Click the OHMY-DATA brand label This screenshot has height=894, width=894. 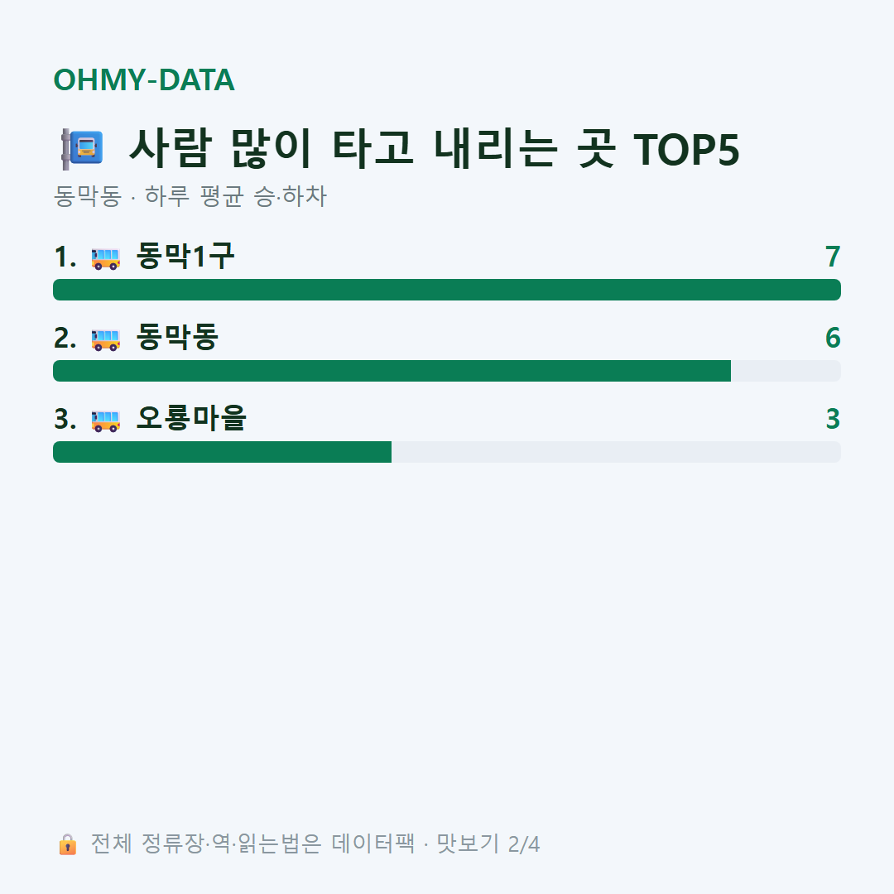tap(144, 79)
